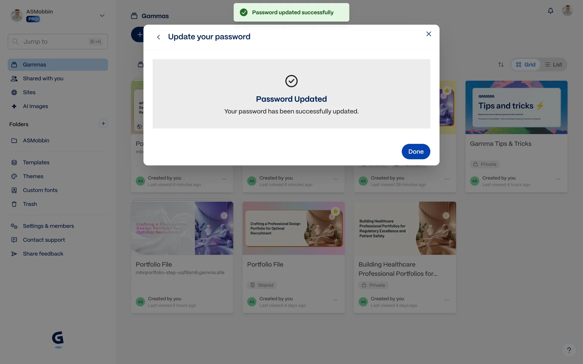Toggle favorite star on Portfolio File thumbnail
This screenshot has width=583, height=364.
click(x=335, y=211)
